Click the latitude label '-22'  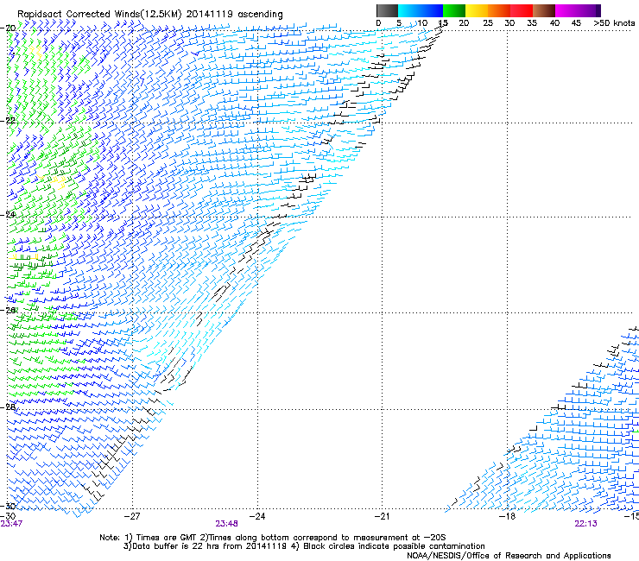8,121
